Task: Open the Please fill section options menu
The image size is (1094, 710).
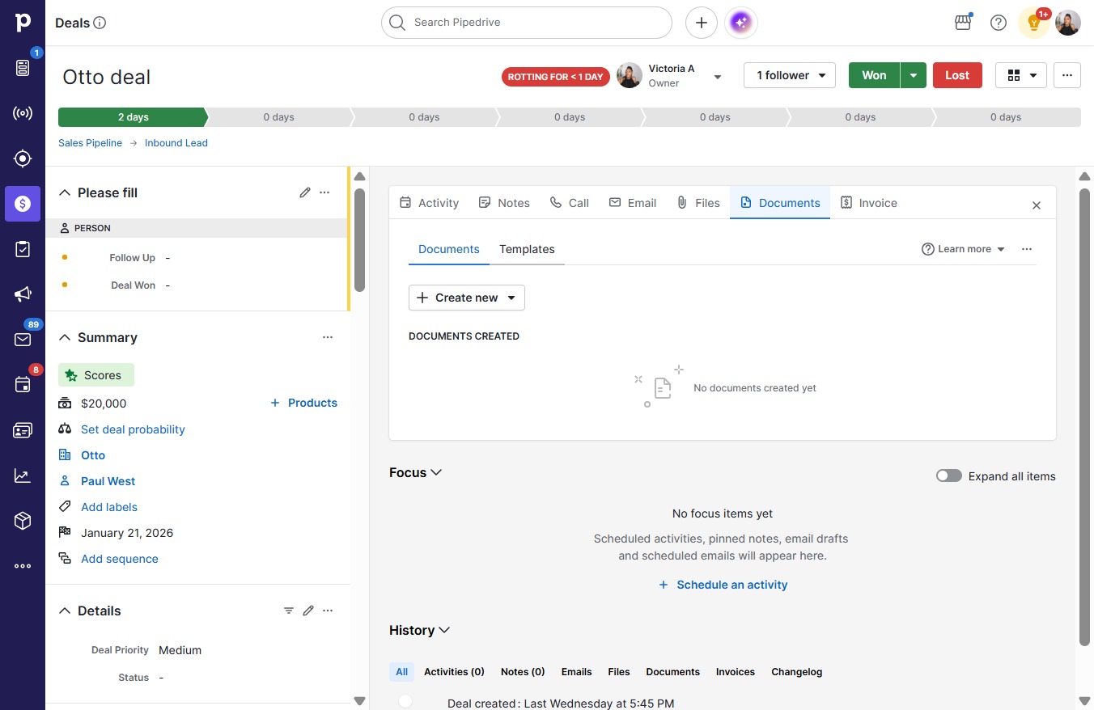Action: (x=324, y=192)
